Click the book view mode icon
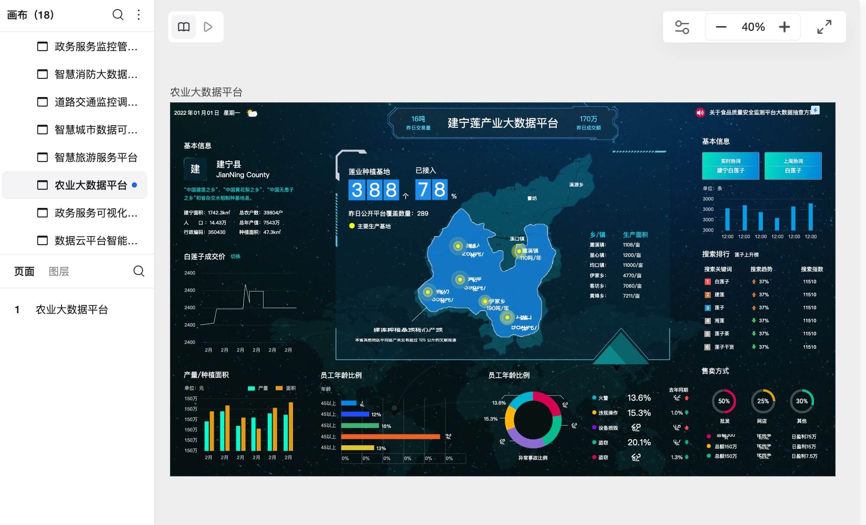 (x=184, y=27)
